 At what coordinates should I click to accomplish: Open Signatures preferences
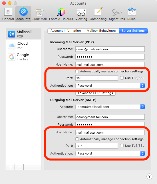point(117,14)
